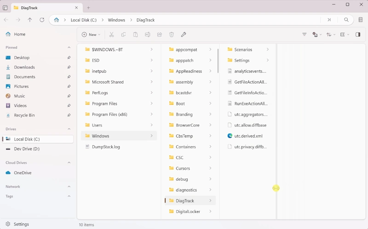The height and width of the screenshot is (229, 368).
Task: Click the Paste clipboard icon
Action: point(135,34)
